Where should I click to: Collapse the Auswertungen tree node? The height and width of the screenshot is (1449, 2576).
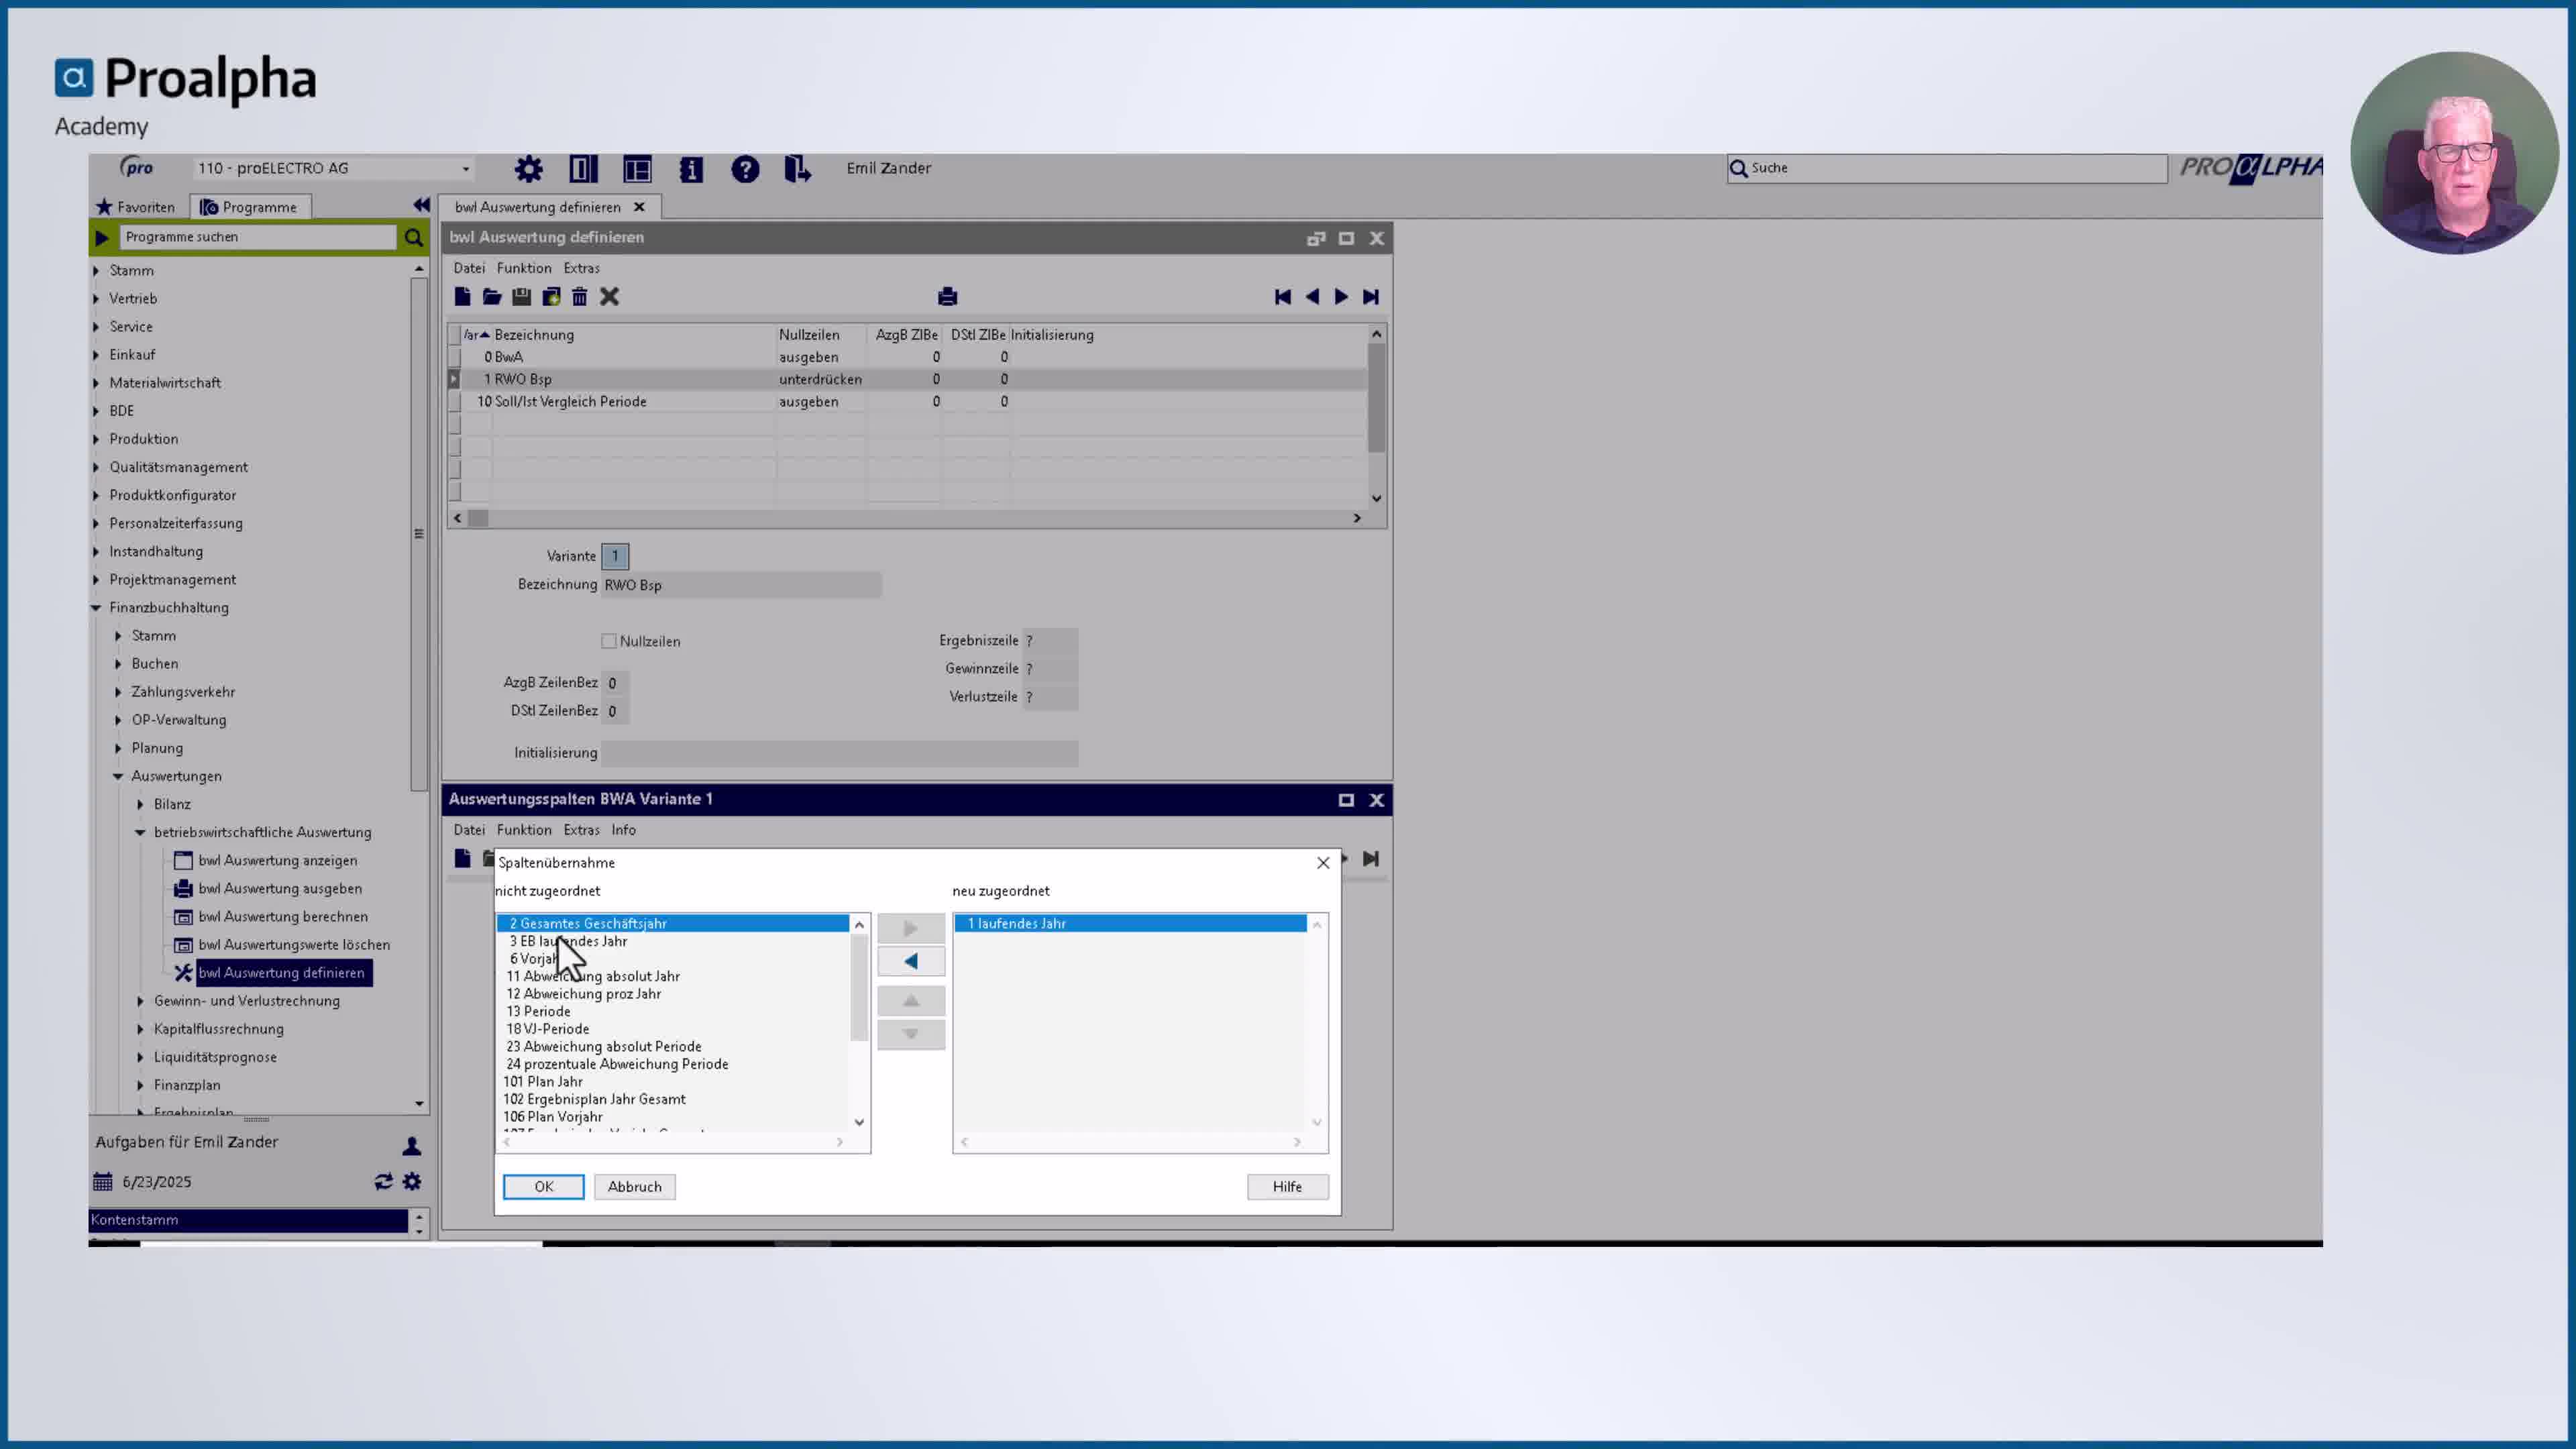(x=118, y=776)
